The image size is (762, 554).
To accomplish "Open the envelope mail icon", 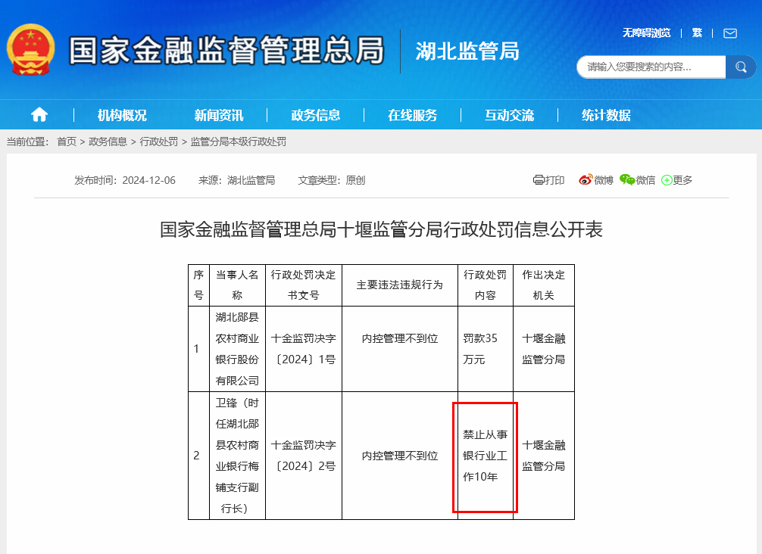I will (730, 33).
